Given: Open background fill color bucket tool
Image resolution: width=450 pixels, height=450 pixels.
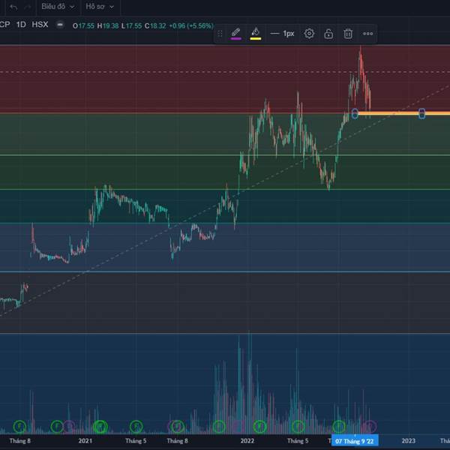Looking at the screenshot, I should pyautogui.click(x=256, y=34).
